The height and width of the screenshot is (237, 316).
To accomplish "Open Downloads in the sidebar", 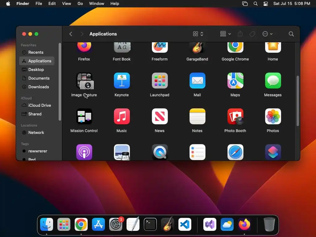I will 37,87.
